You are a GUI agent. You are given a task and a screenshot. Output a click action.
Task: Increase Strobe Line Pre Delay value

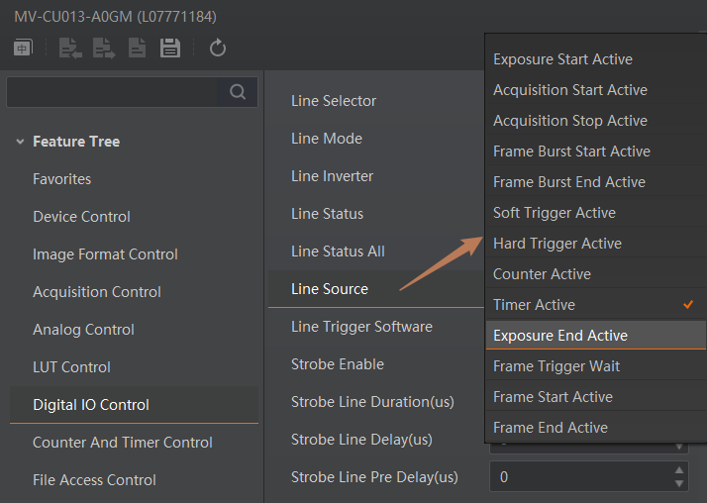point(678,471)
